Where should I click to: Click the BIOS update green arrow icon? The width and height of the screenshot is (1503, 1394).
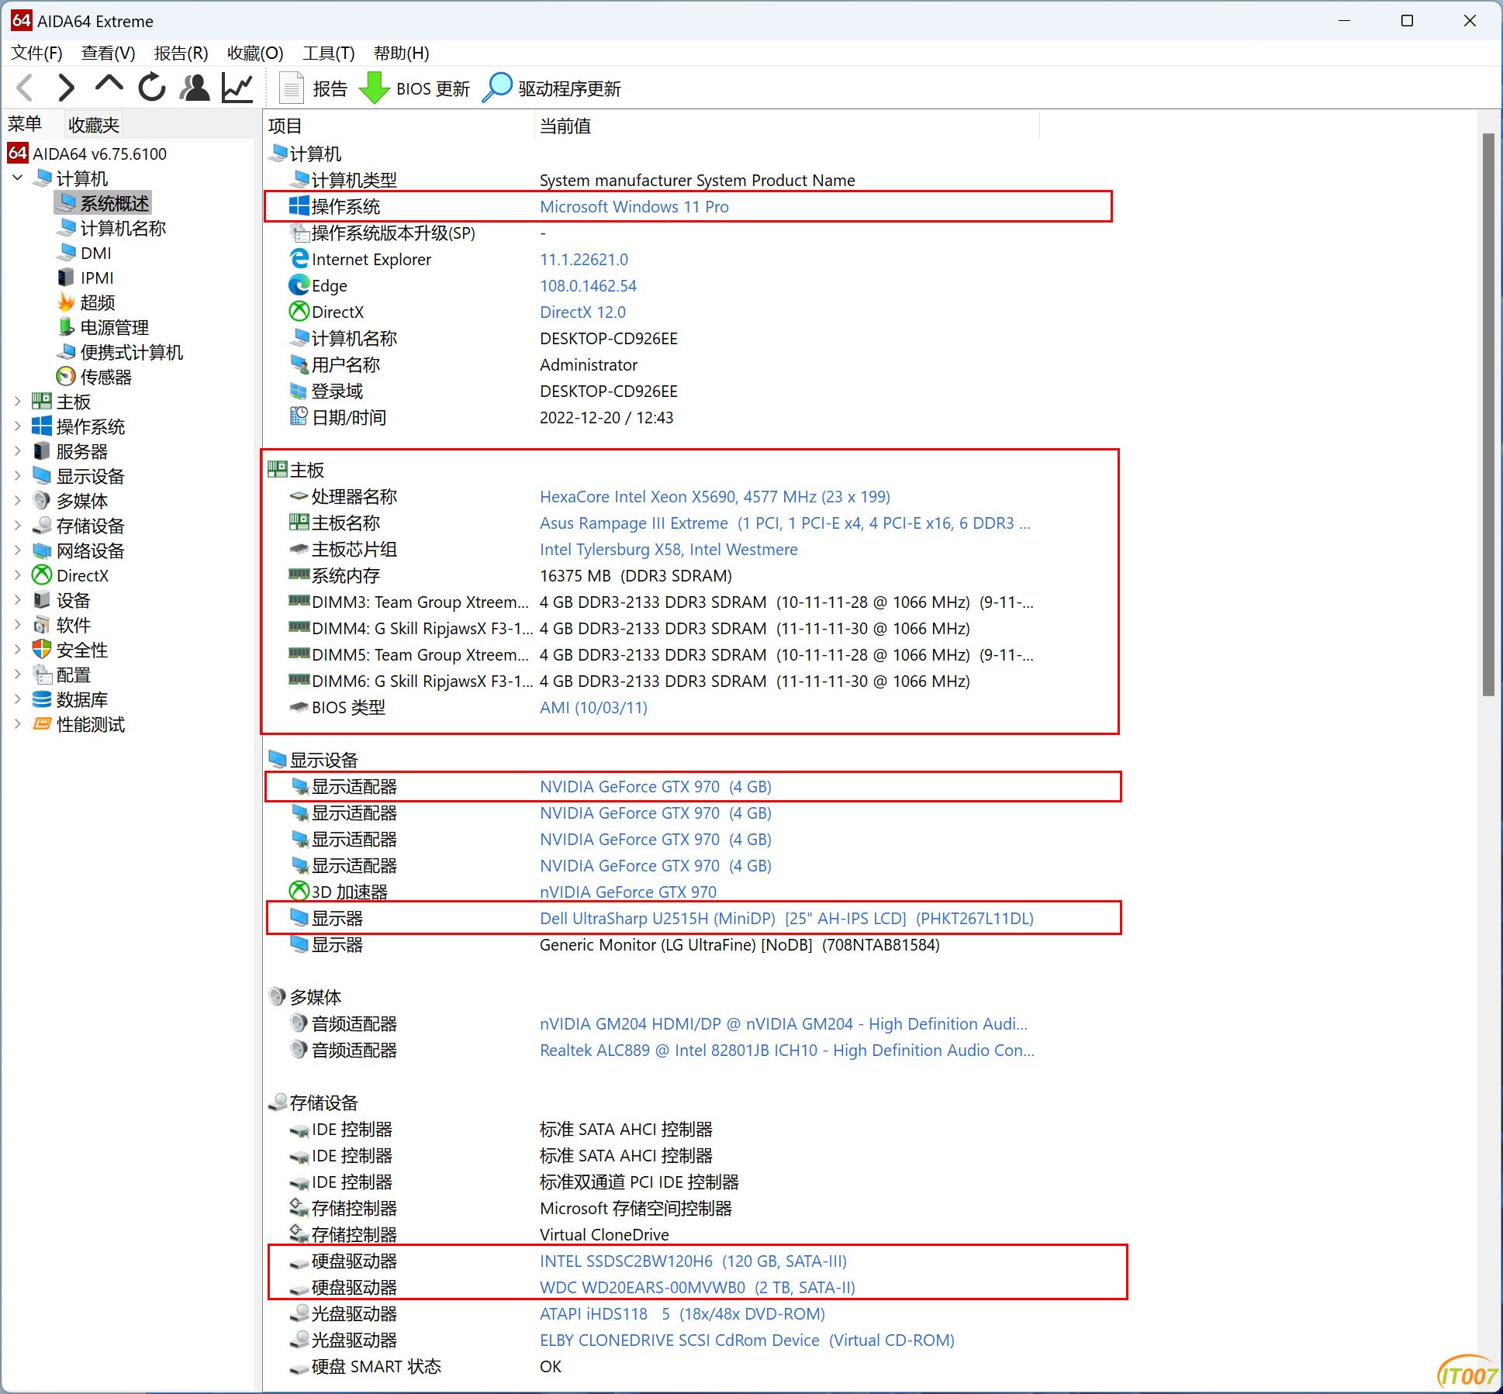375,88
